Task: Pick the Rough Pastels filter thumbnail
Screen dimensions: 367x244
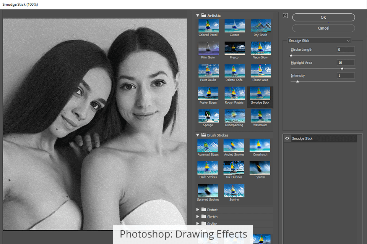Action: [x=234, y=93]
